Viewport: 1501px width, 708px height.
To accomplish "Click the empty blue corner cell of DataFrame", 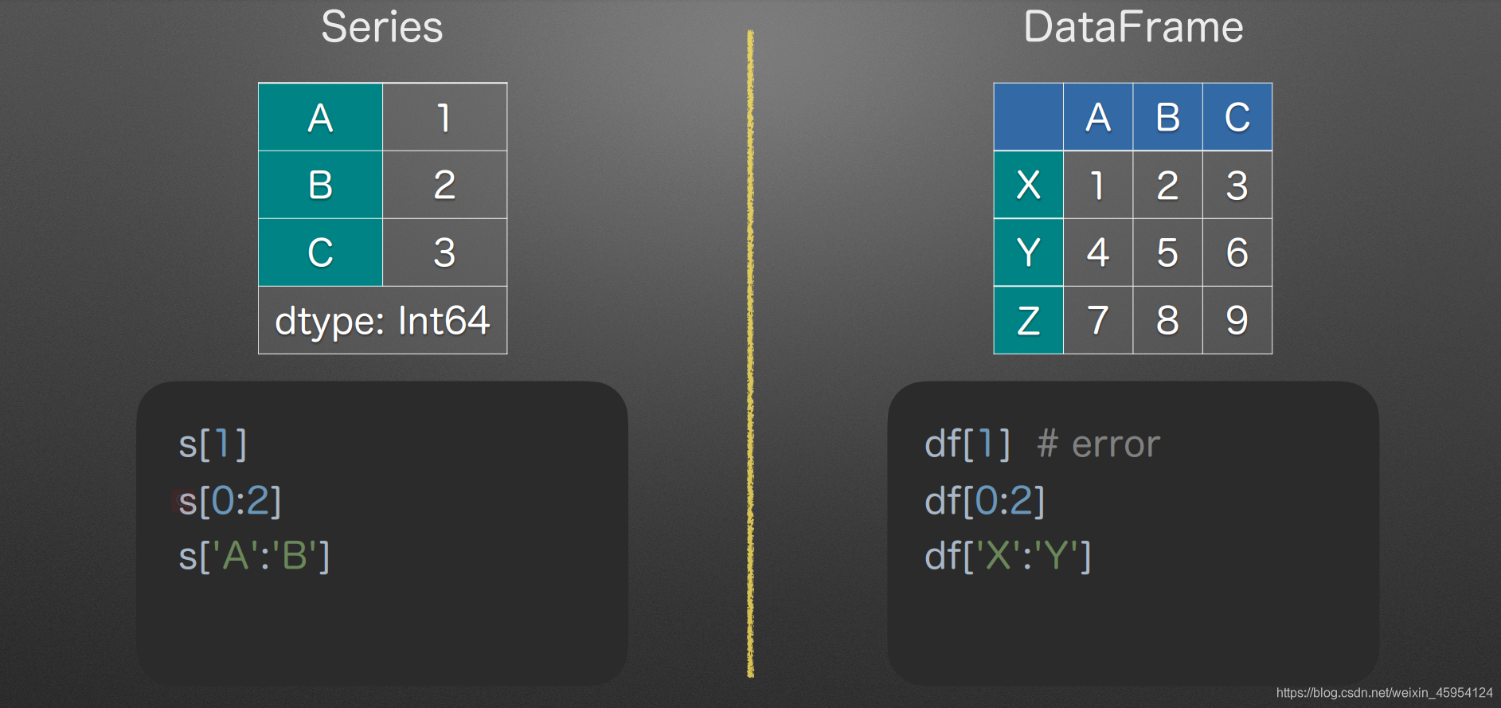I will point(1029,117).
